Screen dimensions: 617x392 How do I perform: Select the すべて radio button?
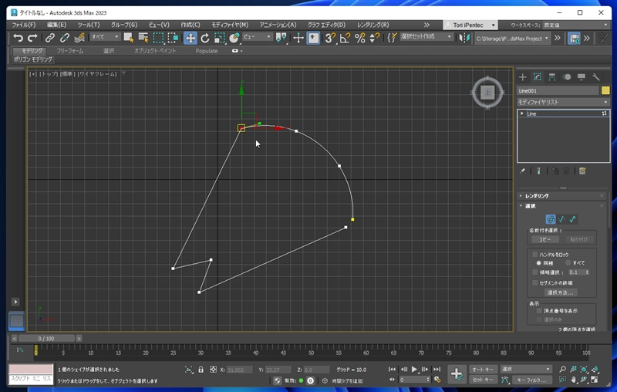pyautogui.click(x=568, y=263)
